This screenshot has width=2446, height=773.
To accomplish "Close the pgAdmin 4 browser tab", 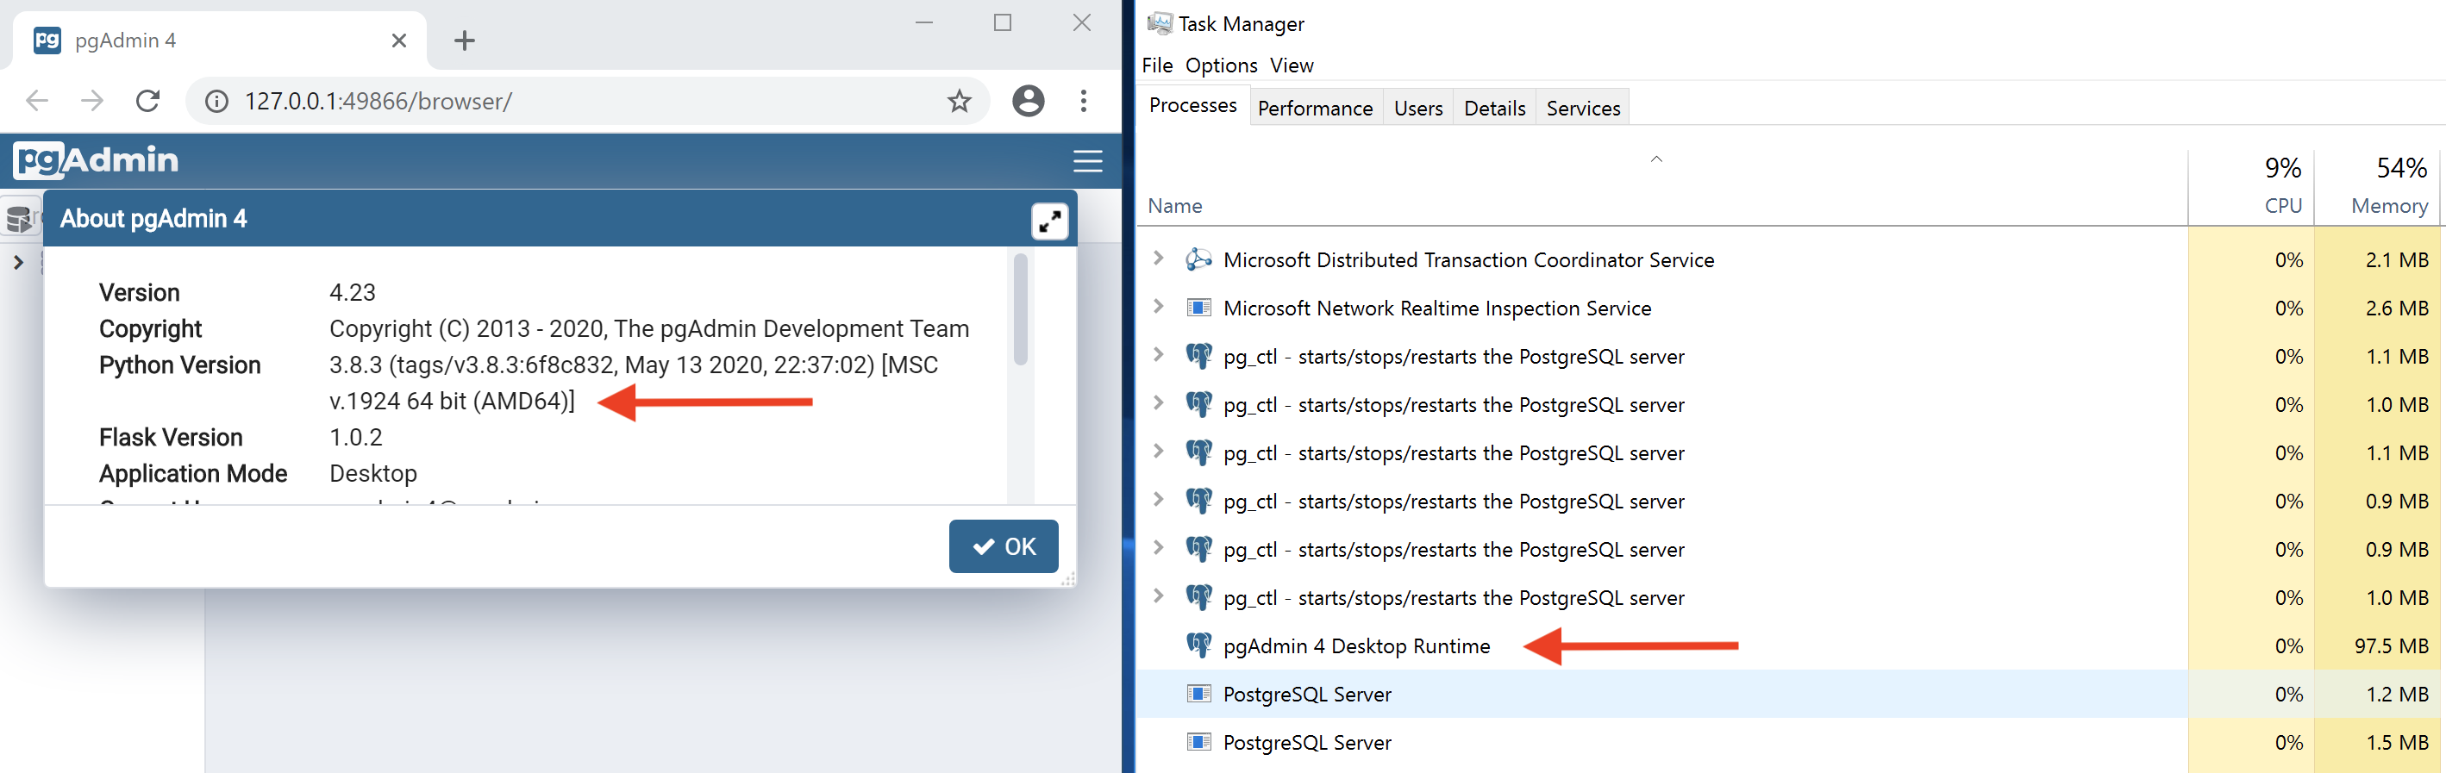I will (399, 41).
